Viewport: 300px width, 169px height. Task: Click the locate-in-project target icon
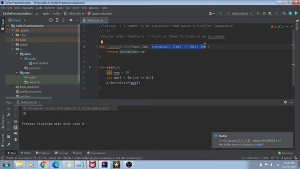[x=51, y=20]
